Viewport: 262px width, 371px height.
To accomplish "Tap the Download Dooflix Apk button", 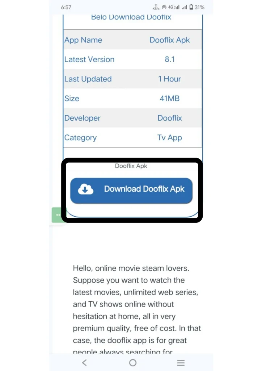I will pyautogui.click(x=131, y=191).
